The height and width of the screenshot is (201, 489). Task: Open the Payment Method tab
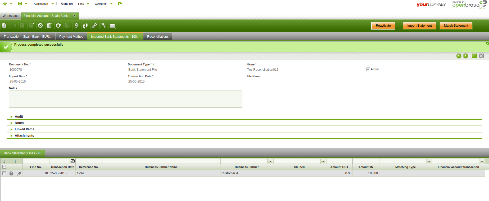(71, 37)
